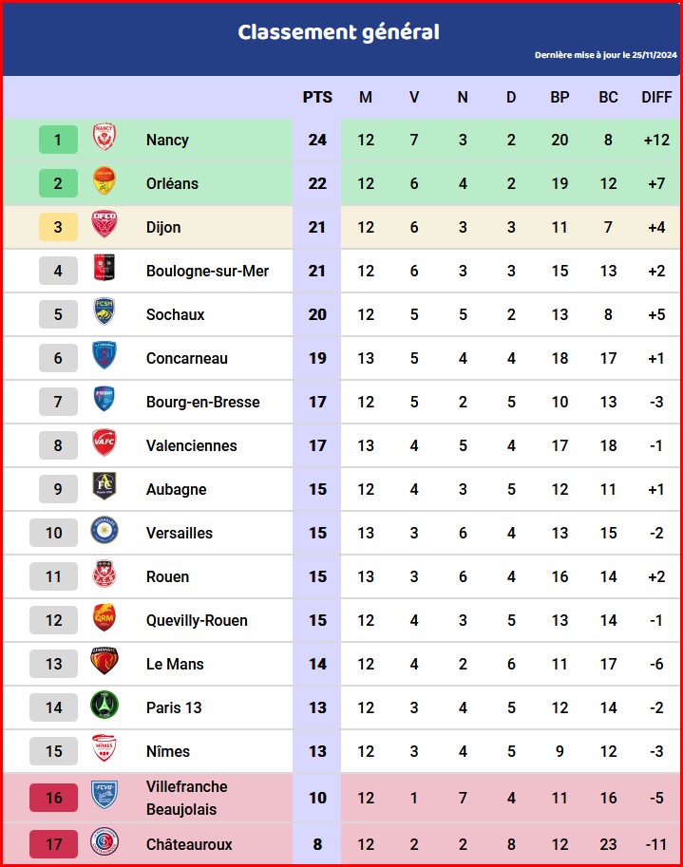This screenshot has height=867, width=683.
Task: Click the Nîmes club logo
Action: click(104, 748)
